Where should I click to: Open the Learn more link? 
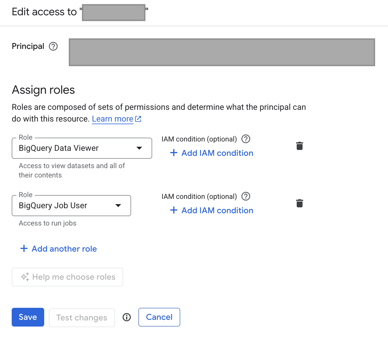click(x=112, y=119)
